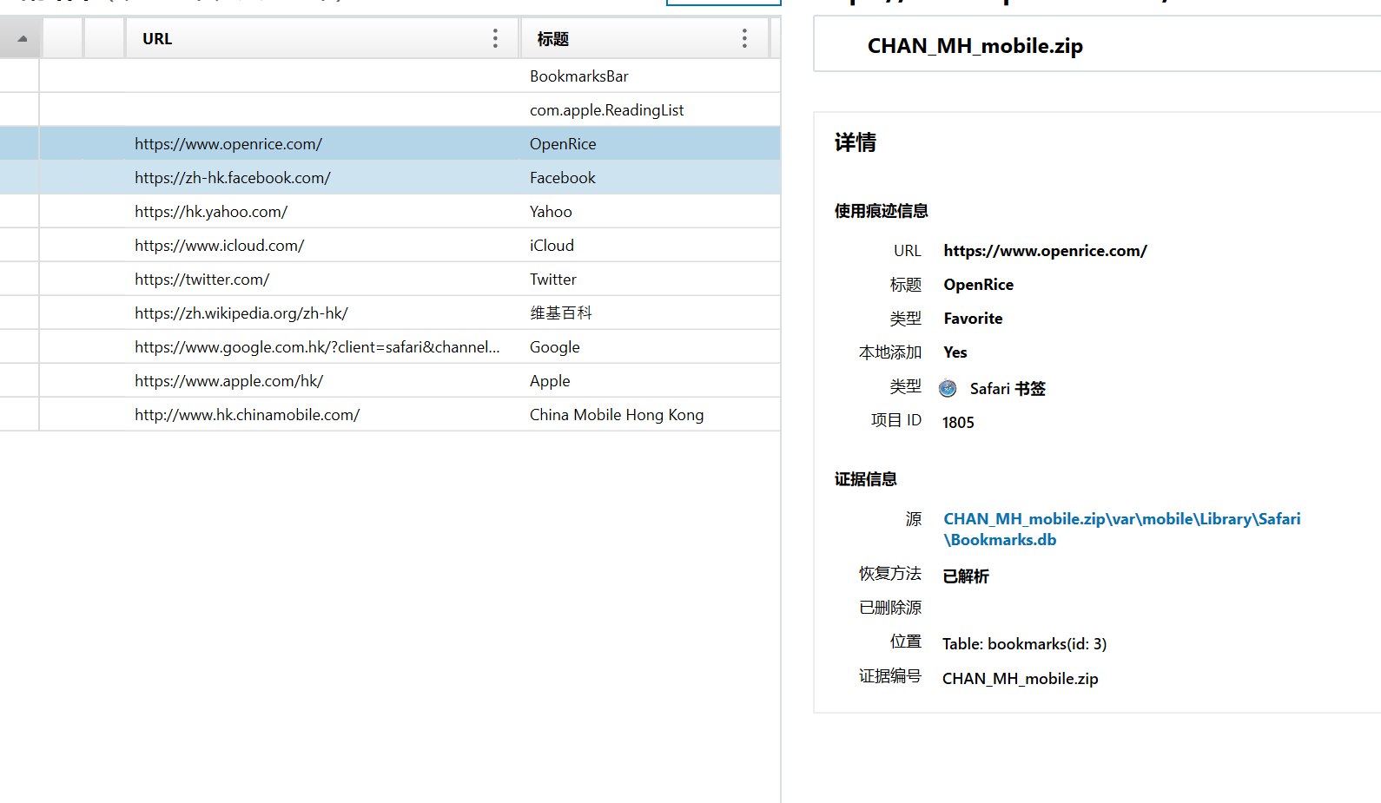Screen dimensions: 1381x803
Task: Open the URL column options menu
Action: click(495, 38)
